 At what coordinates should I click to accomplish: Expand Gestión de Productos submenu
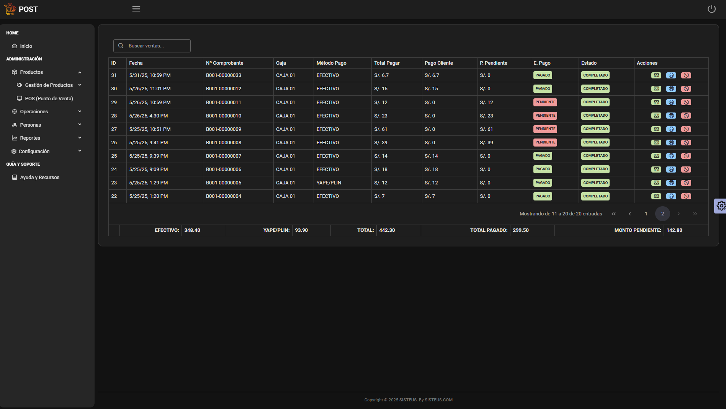pos(80,85)
